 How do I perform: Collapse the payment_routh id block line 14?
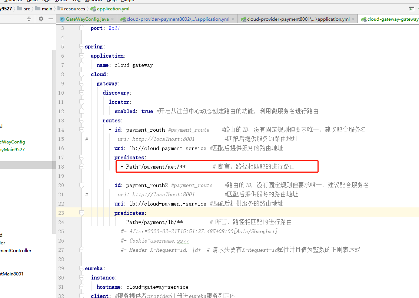tap(82, 130)
